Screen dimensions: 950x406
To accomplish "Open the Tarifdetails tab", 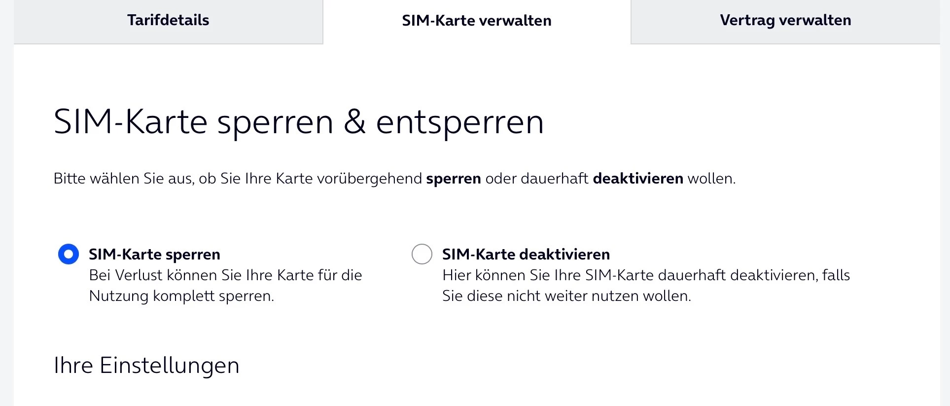I will tap(168, 20).
